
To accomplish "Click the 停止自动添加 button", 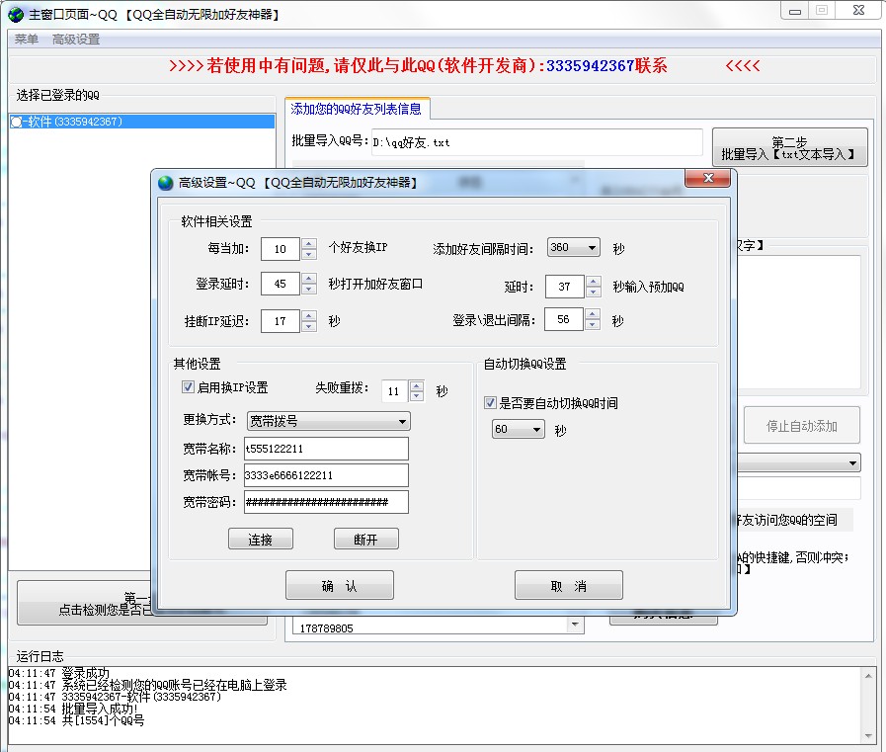I will 801,425.
